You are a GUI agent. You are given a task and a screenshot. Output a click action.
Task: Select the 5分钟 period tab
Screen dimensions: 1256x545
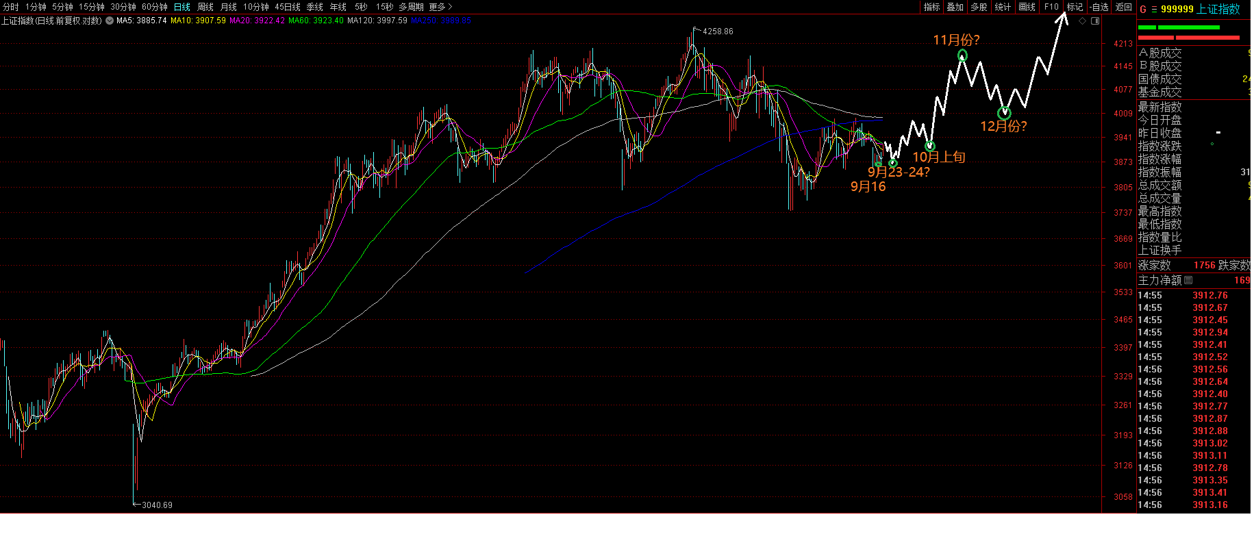click(x=62, y=7)
